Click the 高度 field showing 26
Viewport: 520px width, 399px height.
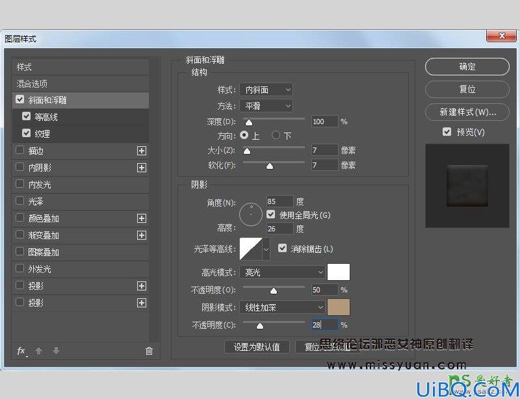pyautogui.click(x=280, y=229)
